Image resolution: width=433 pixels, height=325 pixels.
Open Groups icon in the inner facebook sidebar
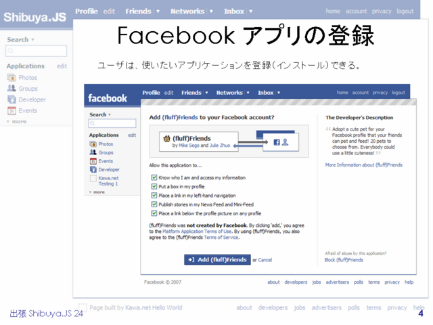pos(93,152)
